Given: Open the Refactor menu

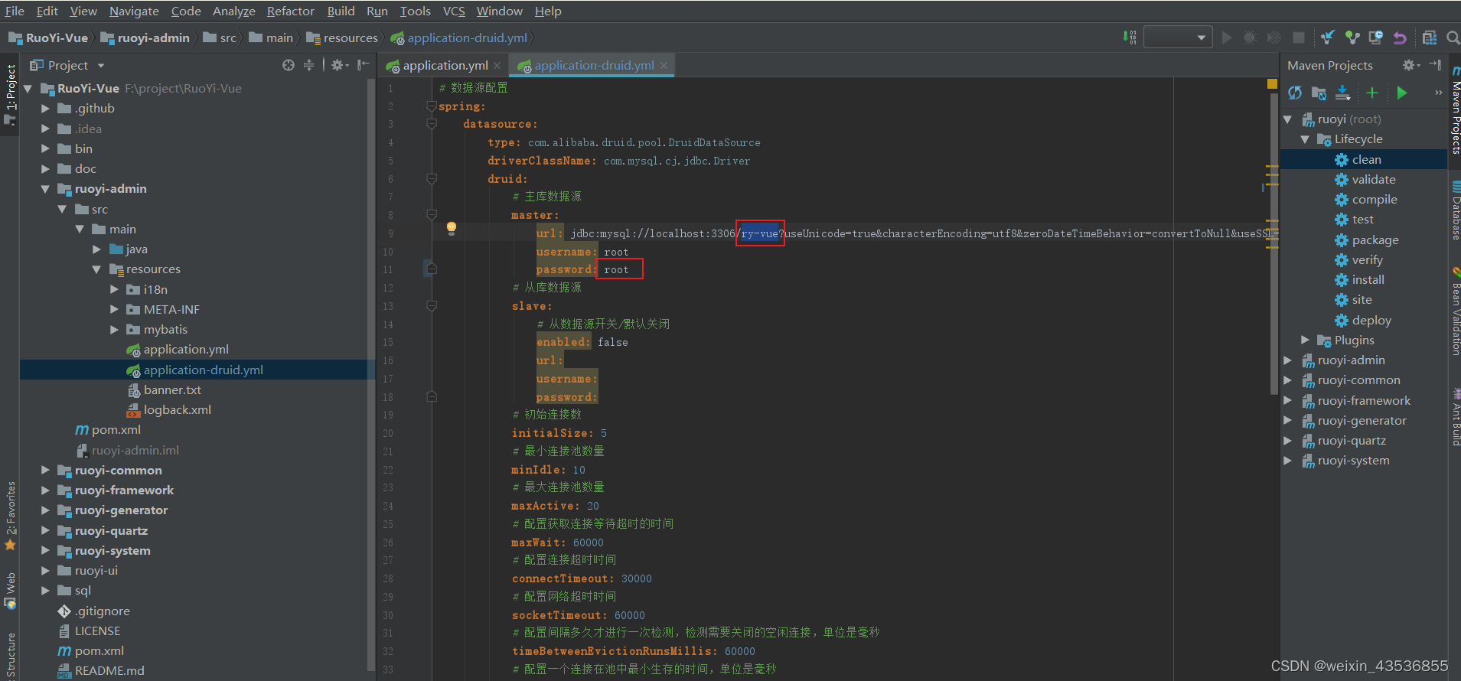Looking at the screenshot, I should click(x=290, y=11).
